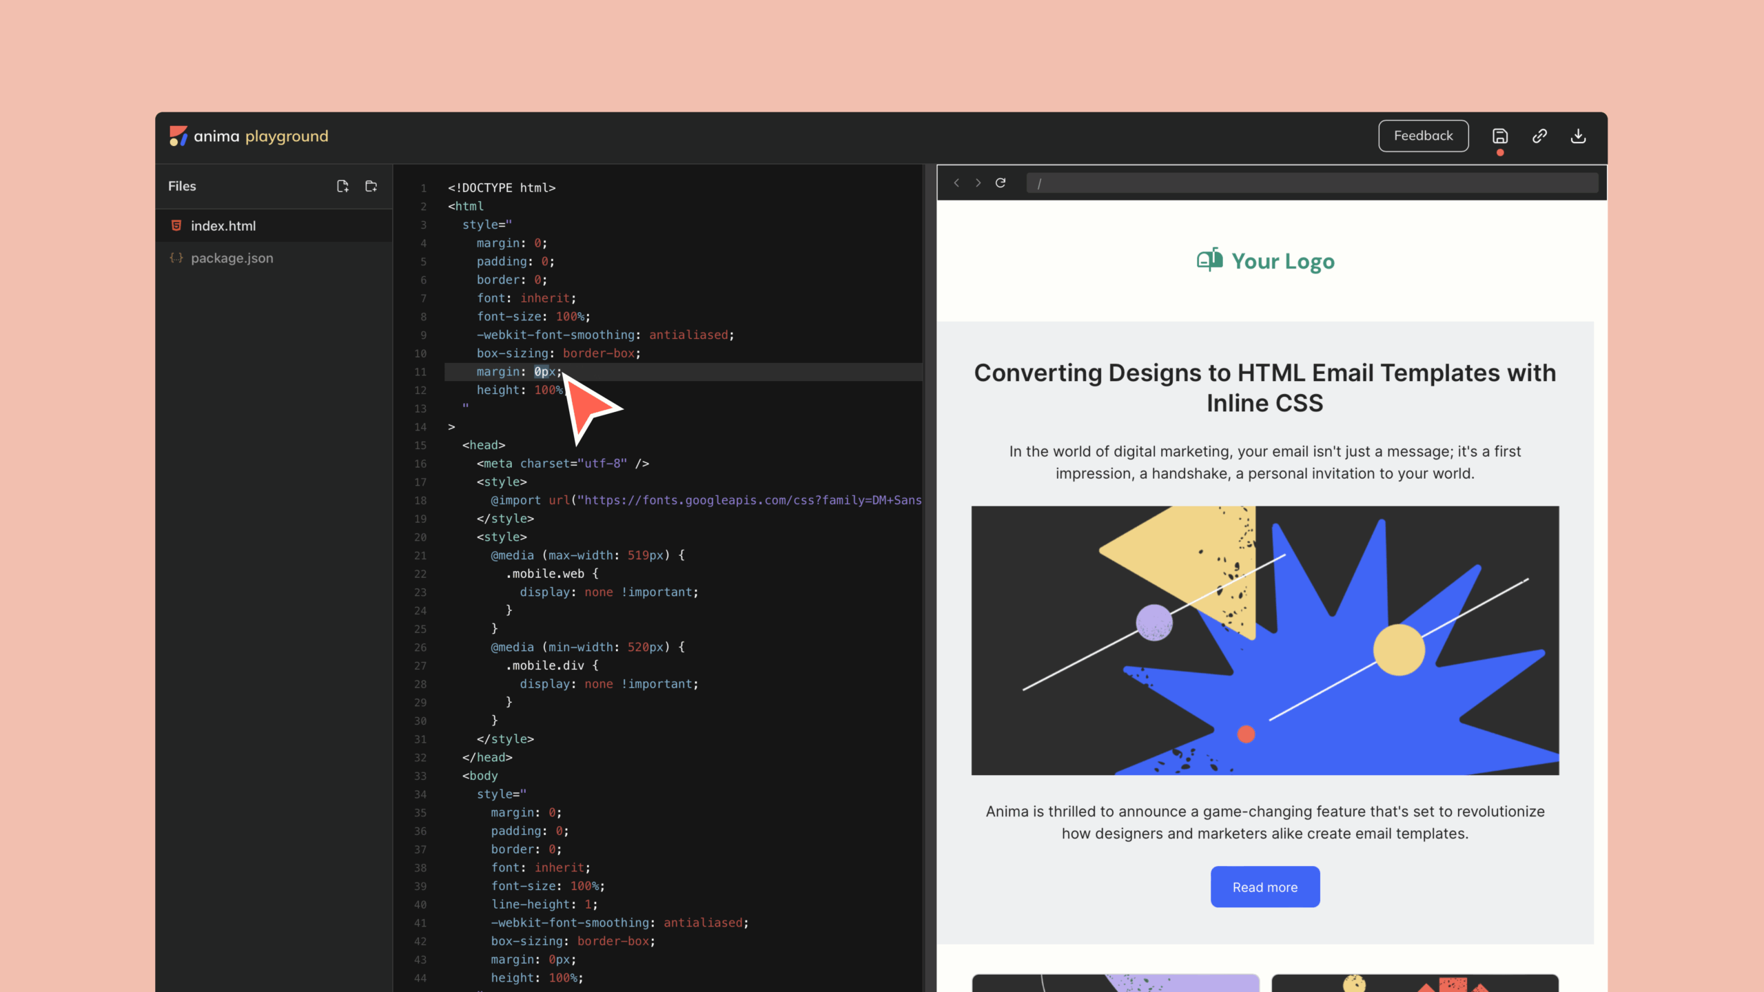This screenshot has width=1764, height=992.
Task: Select index.html in the file tree
Action: click(x=223, y=225)
